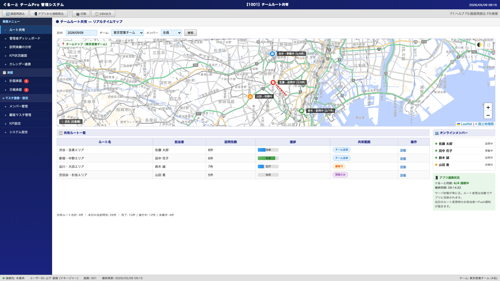Expand the plus icon beside カレンダー連携
Viewport: 500px width, 281px height.
coord(5,65)
